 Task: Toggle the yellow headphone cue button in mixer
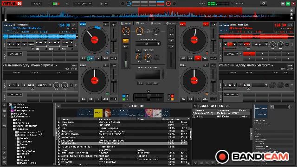126,41
